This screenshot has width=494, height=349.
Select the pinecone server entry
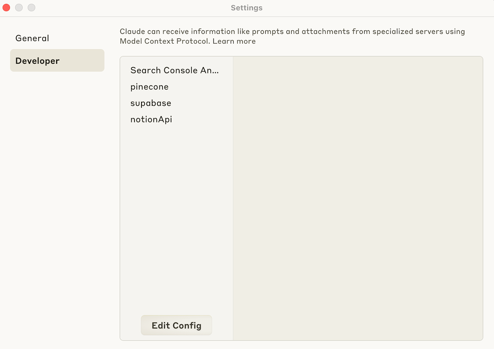(x=150, y=87)
